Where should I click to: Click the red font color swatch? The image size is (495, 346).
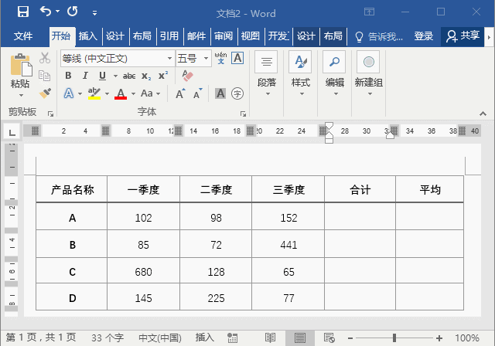pyautogui.click(x=120, y=93)
